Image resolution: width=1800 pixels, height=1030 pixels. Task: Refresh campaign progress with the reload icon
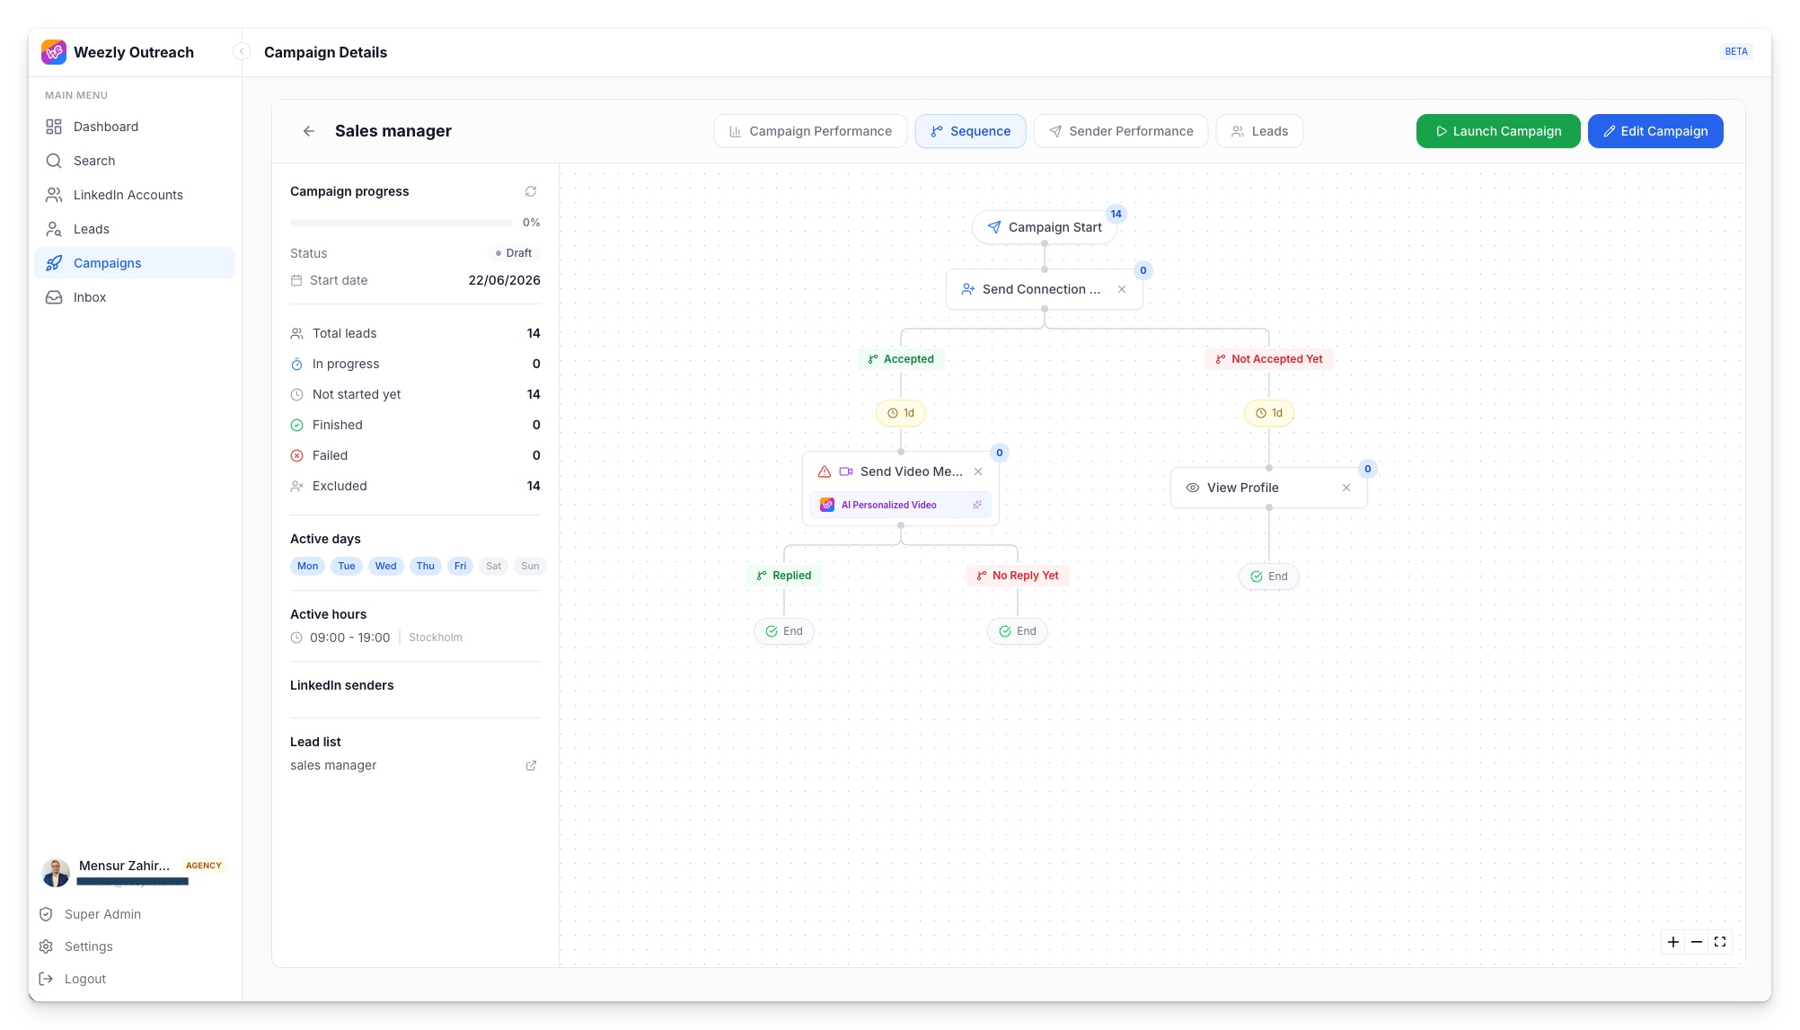(x=531, y=191)
